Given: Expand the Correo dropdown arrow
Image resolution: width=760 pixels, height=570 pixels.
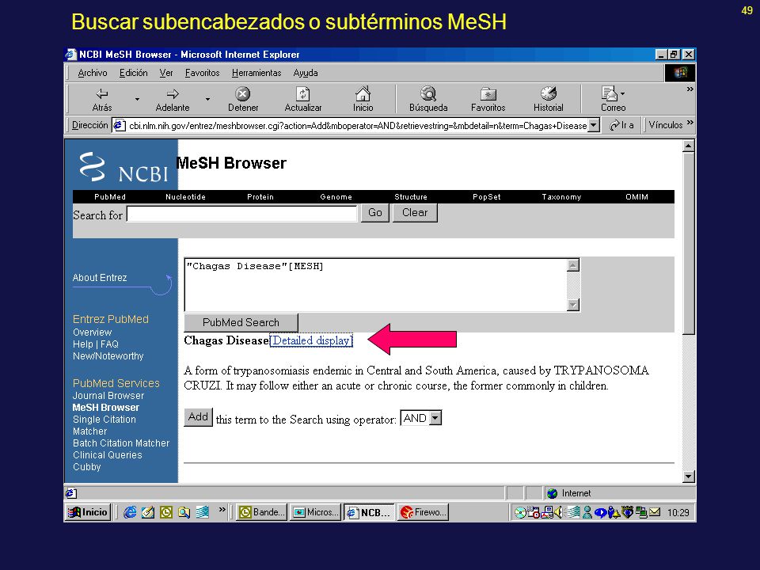Looking at the screenshot, I should pyautogui.click(x=623, y=94).
